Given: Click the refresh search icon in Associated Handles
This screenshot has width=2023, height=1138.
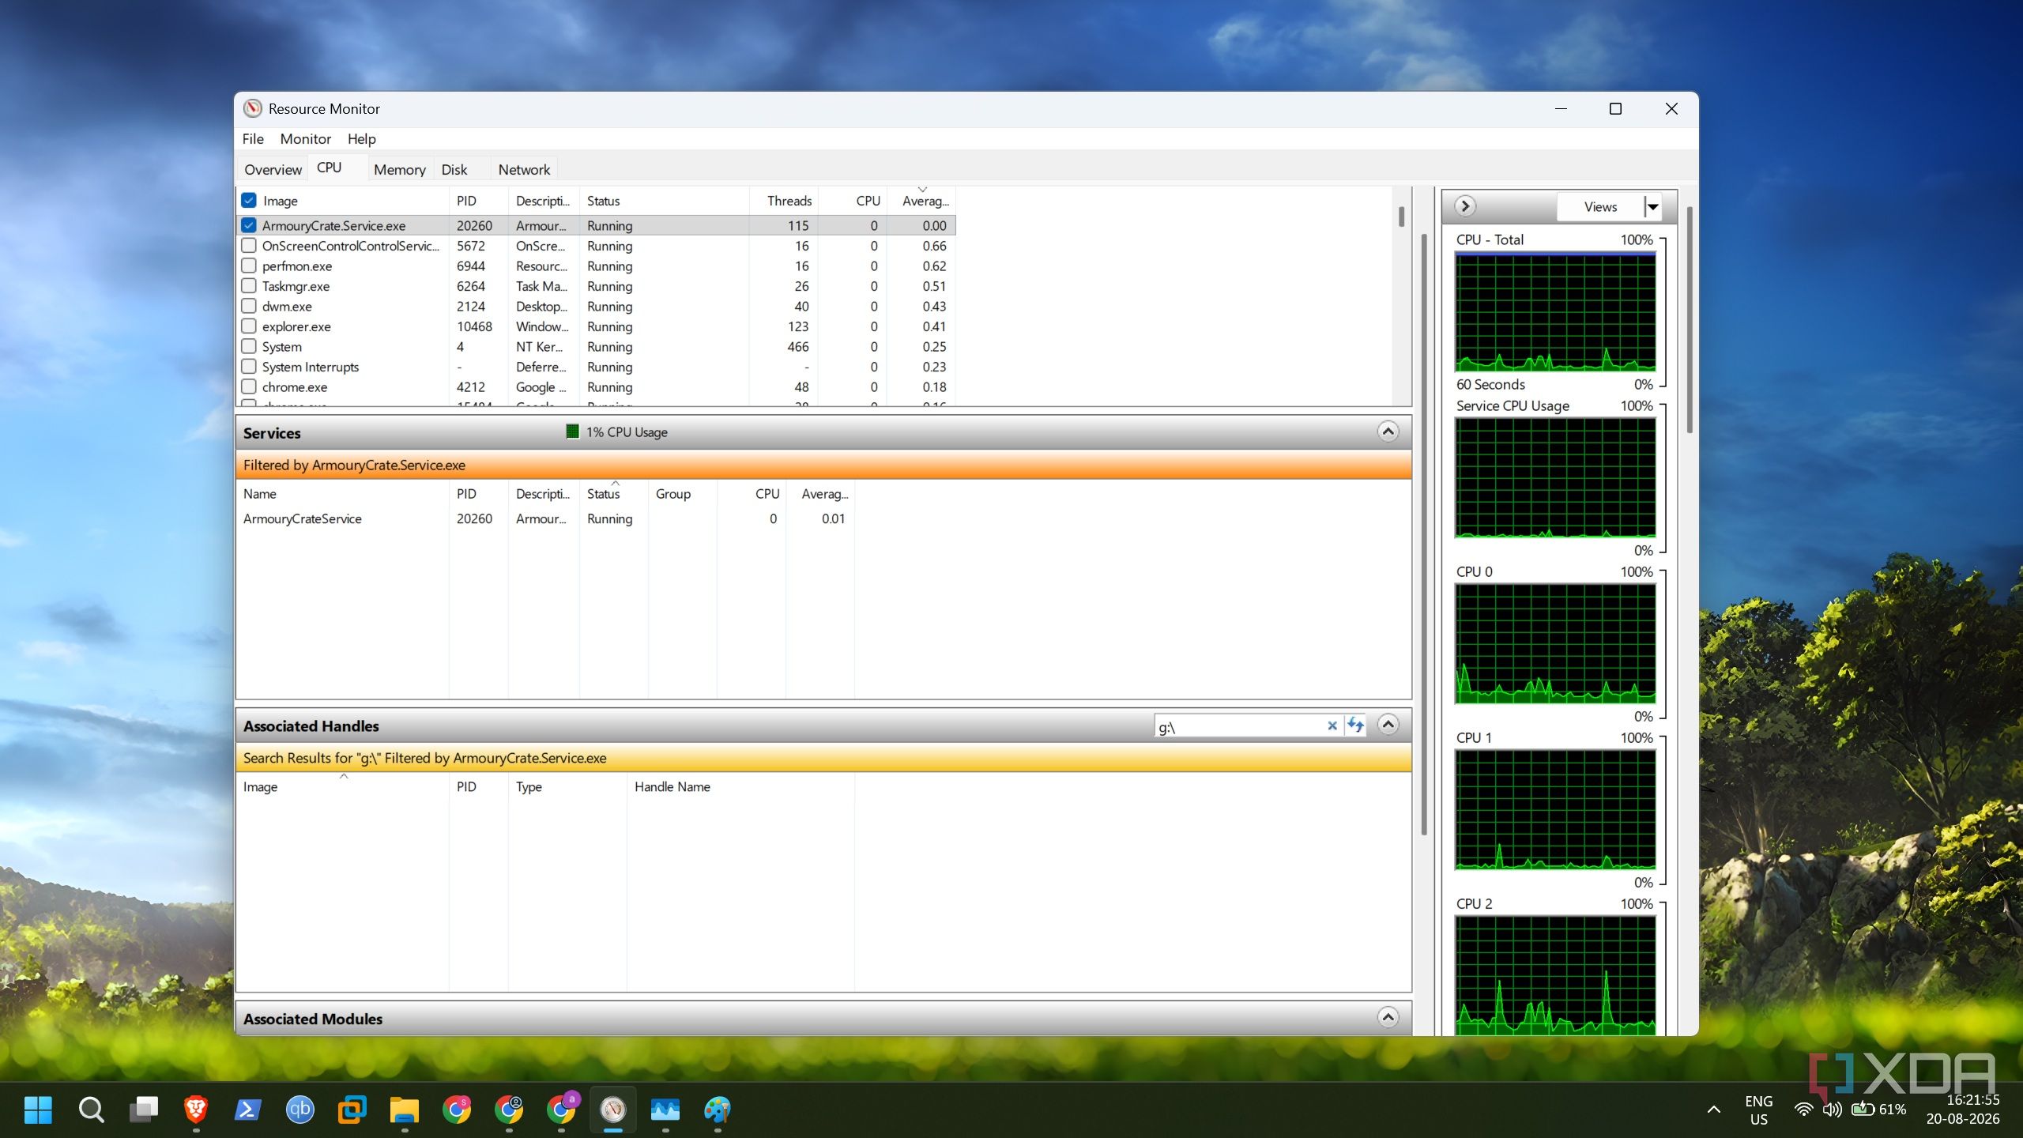Looking at the screenshot, I should click(1355, 725).
